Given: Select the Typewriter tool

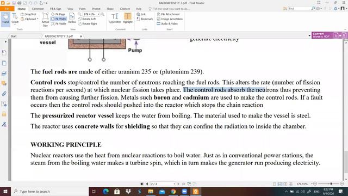Looking at the screenshot, I should pyautogui.click(x=115, y=18).
